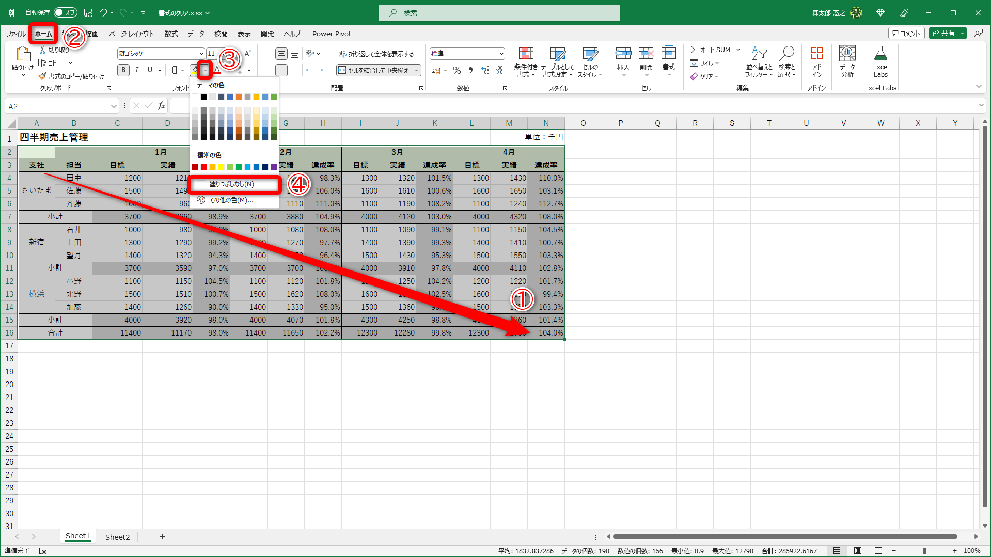Choose More Colors (その他の色) option
The height and width of the screenshot is (557, 991).
tap(234, 200)
